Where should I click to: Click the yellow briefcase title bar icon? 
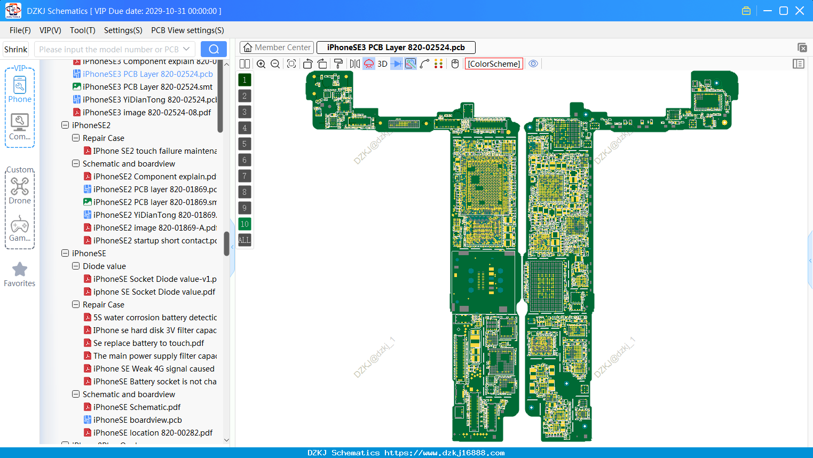[746, 11]
